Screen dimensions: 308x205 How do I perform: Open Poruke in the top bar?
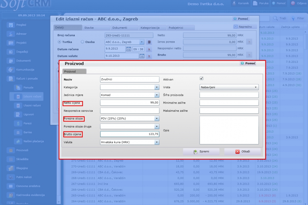click(x=261, y=4)
